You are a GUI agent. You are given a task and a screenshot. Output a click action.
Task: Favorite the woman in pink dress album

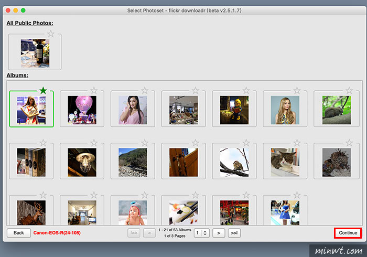145,90
